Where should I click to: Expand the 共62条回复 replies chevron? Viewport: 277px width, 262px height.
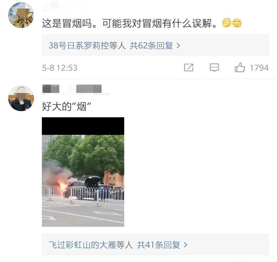coord(178,46)
